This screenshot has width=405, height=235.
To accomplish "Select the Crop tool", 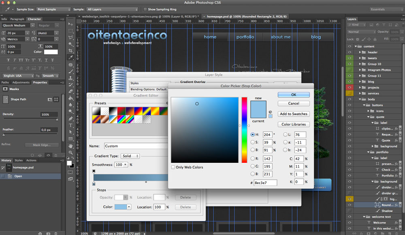I will tap(70, 51).
